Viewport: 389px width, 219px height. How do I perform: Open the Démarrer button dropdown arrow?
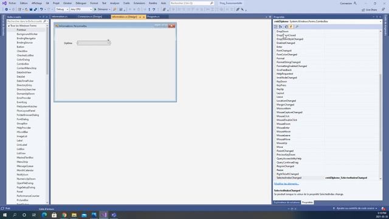(x=109, y=10)
